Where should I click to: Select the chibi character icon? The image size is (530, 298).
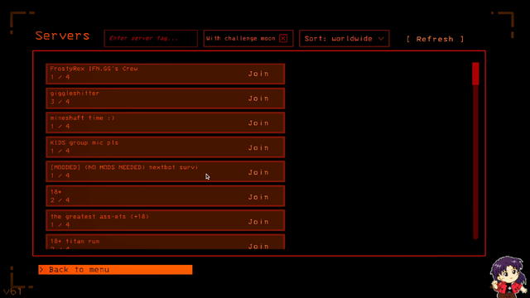click(508, 276)
